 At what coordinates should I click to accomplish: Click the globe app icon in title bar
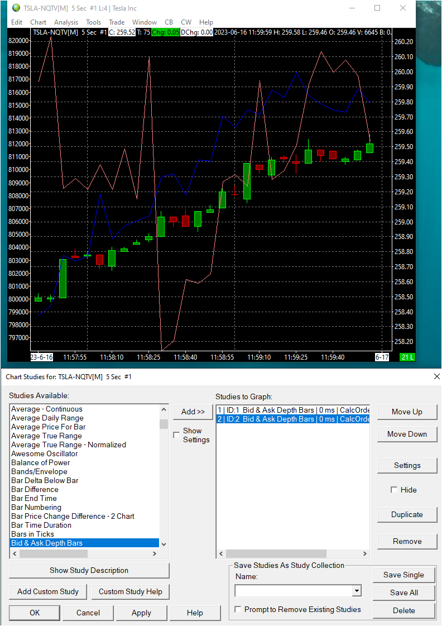pos(16,8)
